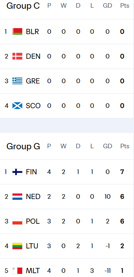Click the Netherlands flag icon
Image resolution: width=134 pixels, height=277 pixels.
pyautogui.click(x=17, y=197)
